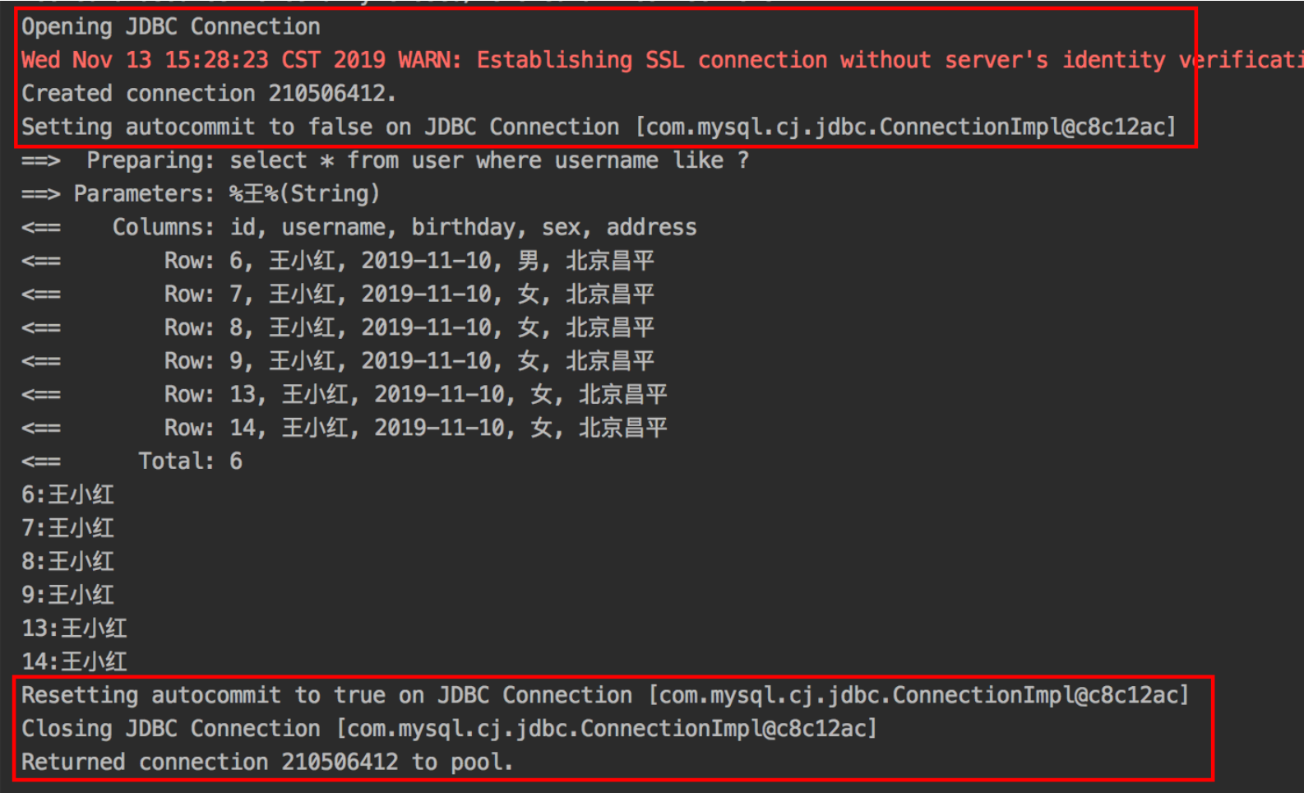
Task: Click the result row with id 13
Action: (415, 395)
